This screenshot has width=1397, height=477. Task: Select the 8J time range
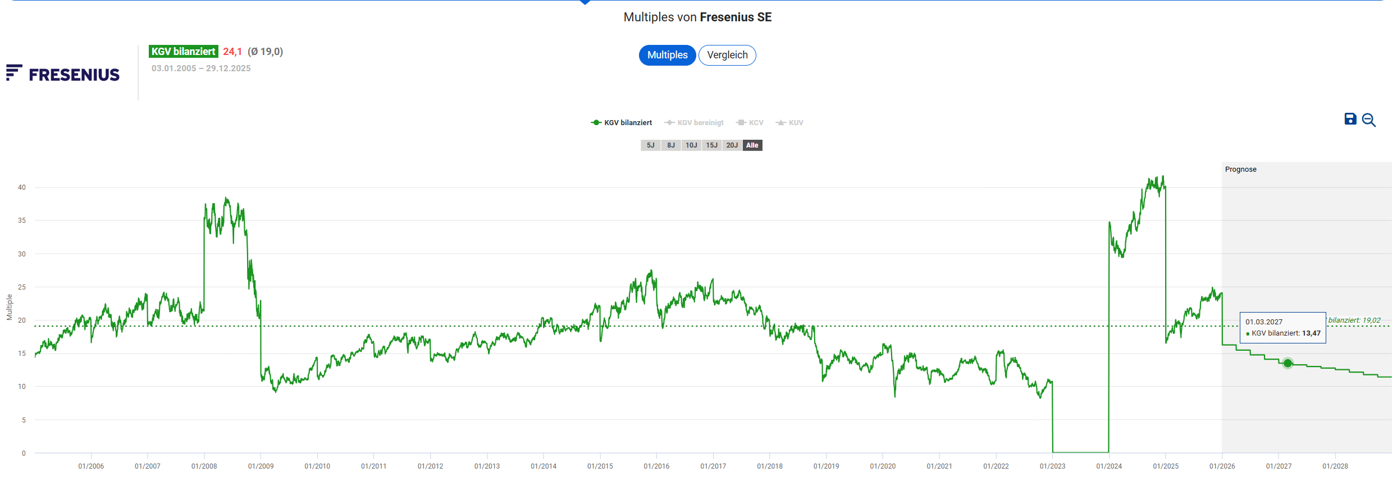pos(671,145)
